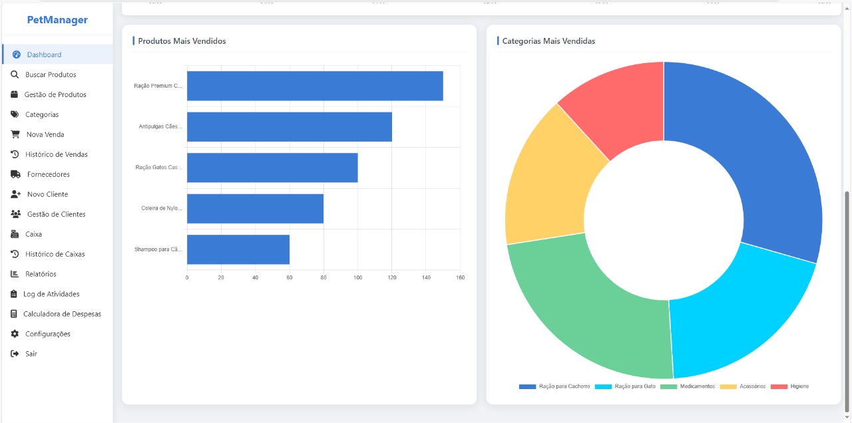
Task: Click the Dashboard gauge icon in sidebar
Action: point(17,55)
